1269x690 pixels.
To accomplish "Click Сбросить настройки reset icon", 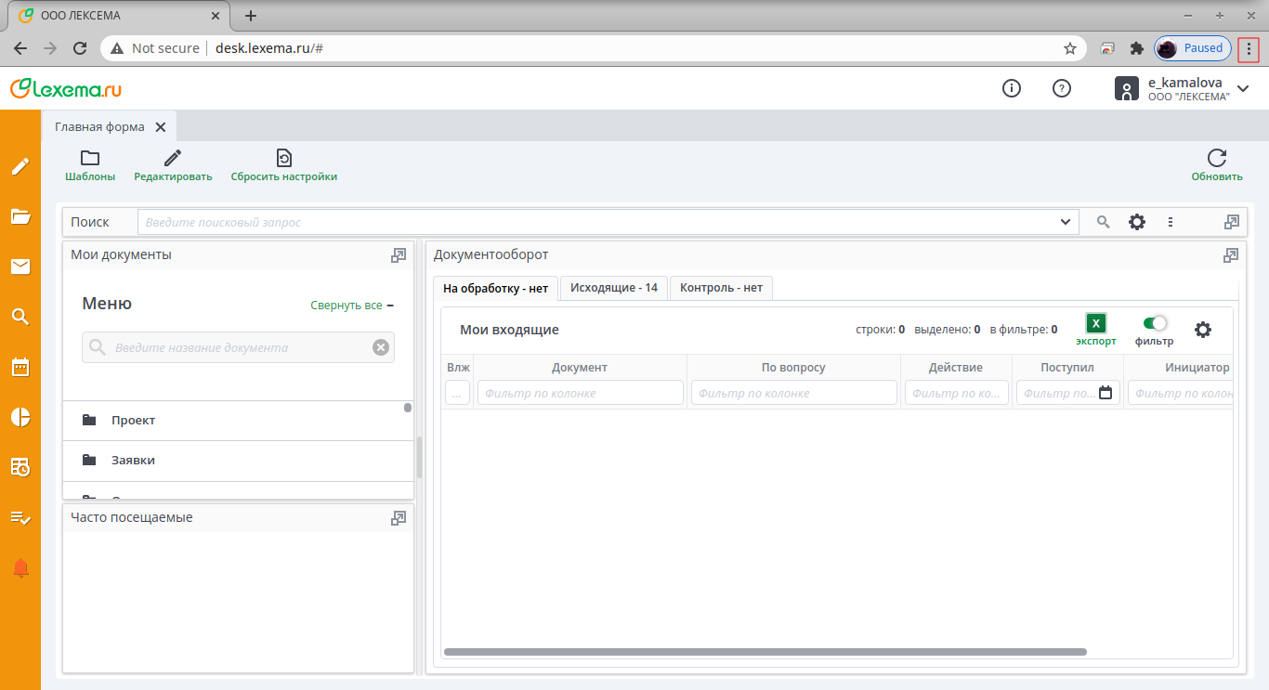I will [283, 159].
